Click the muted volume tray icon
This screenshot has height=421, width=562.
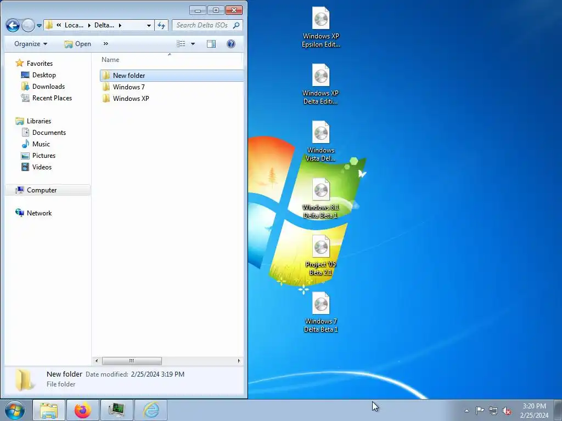pyautogui.click(x=507, y=411)
